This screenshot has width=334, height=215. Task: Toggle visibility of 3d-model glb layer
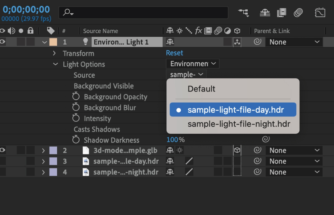click(3, 150)
